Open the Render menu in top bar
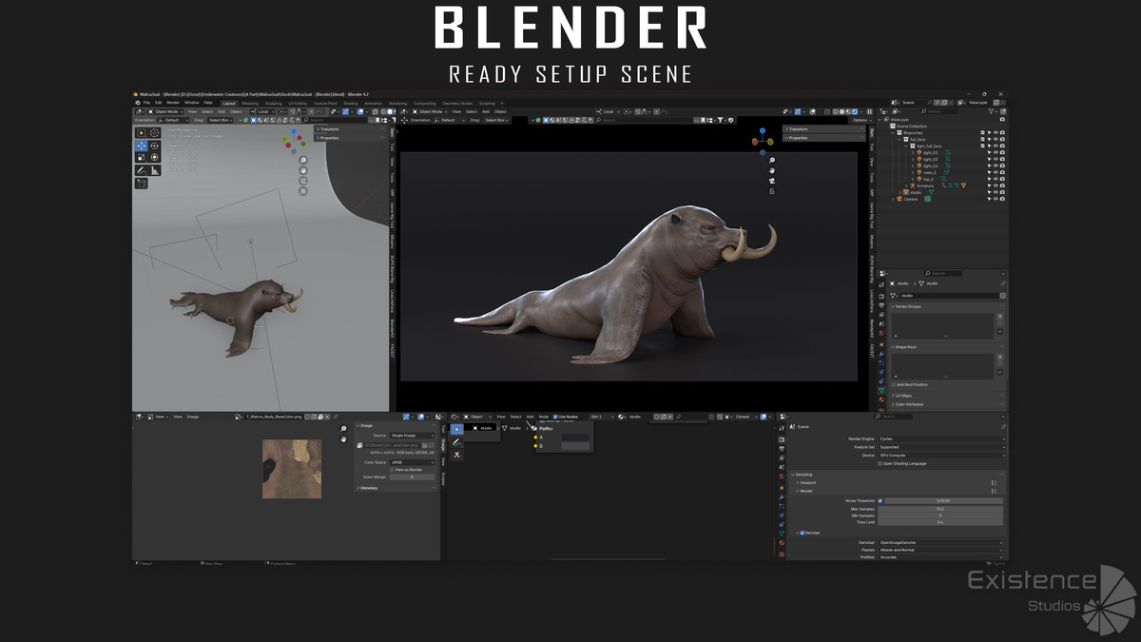1141x642 pixels. tap(173, 103)
